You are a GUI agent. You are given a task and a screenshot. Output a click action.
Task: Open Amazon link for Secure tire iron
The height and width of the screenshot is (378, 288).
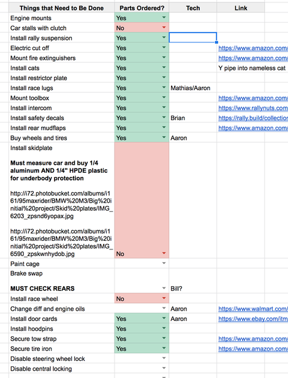(x=253, y=349)
